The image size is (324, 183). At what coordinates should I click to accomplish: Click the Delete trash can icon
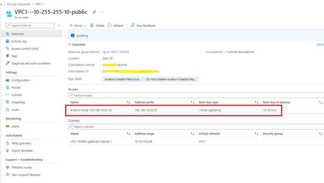click(x=92, y=25)
